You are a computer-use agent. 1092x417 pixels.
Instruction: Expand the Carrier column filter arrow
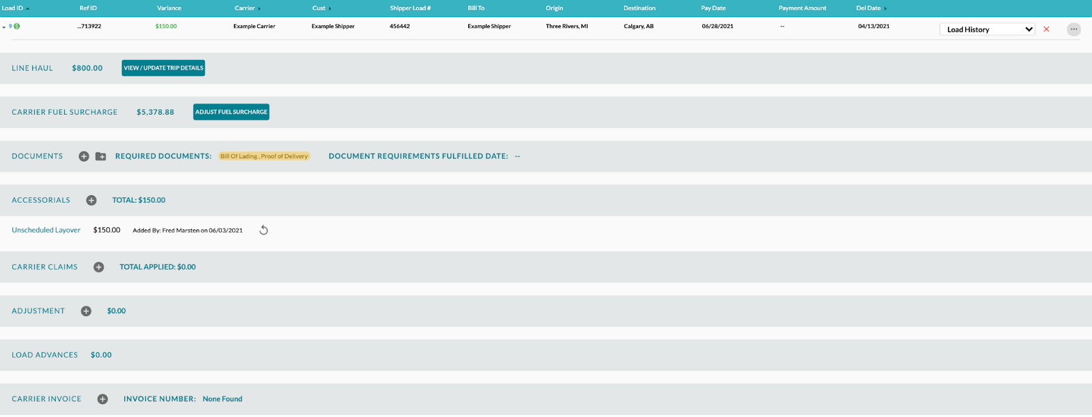(259, 9)
